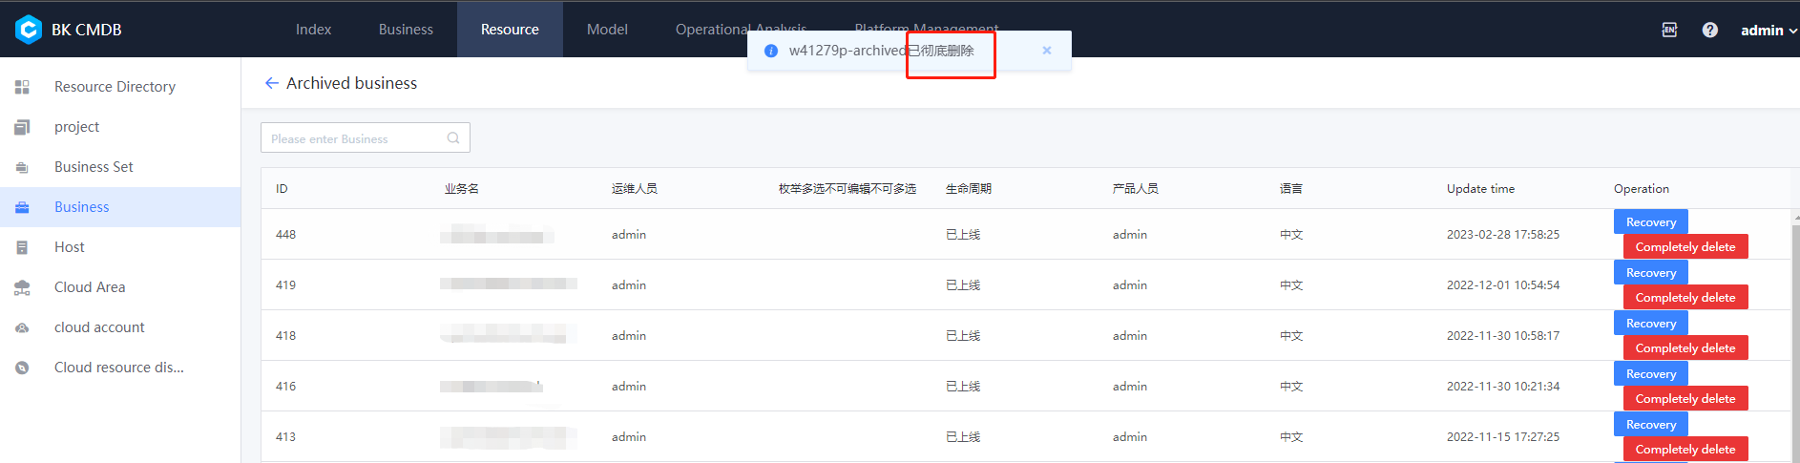Click ID cell 419
Viewport: 1800px width, 463px height.
(x=285, y=284)
